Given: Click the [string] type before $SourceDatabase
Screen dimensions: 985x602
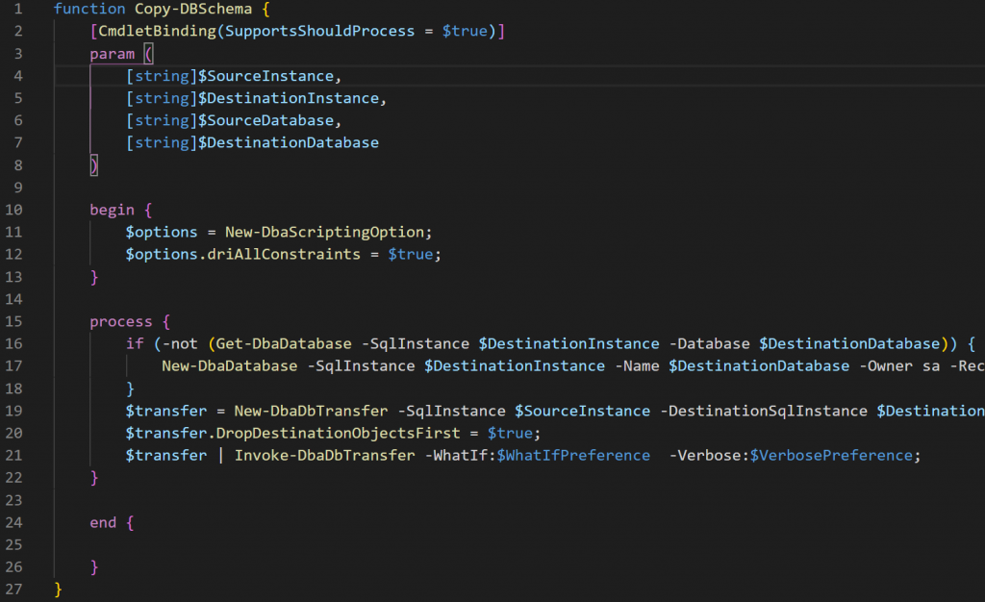Looking at the screenshot, I should tap(162, 120).
